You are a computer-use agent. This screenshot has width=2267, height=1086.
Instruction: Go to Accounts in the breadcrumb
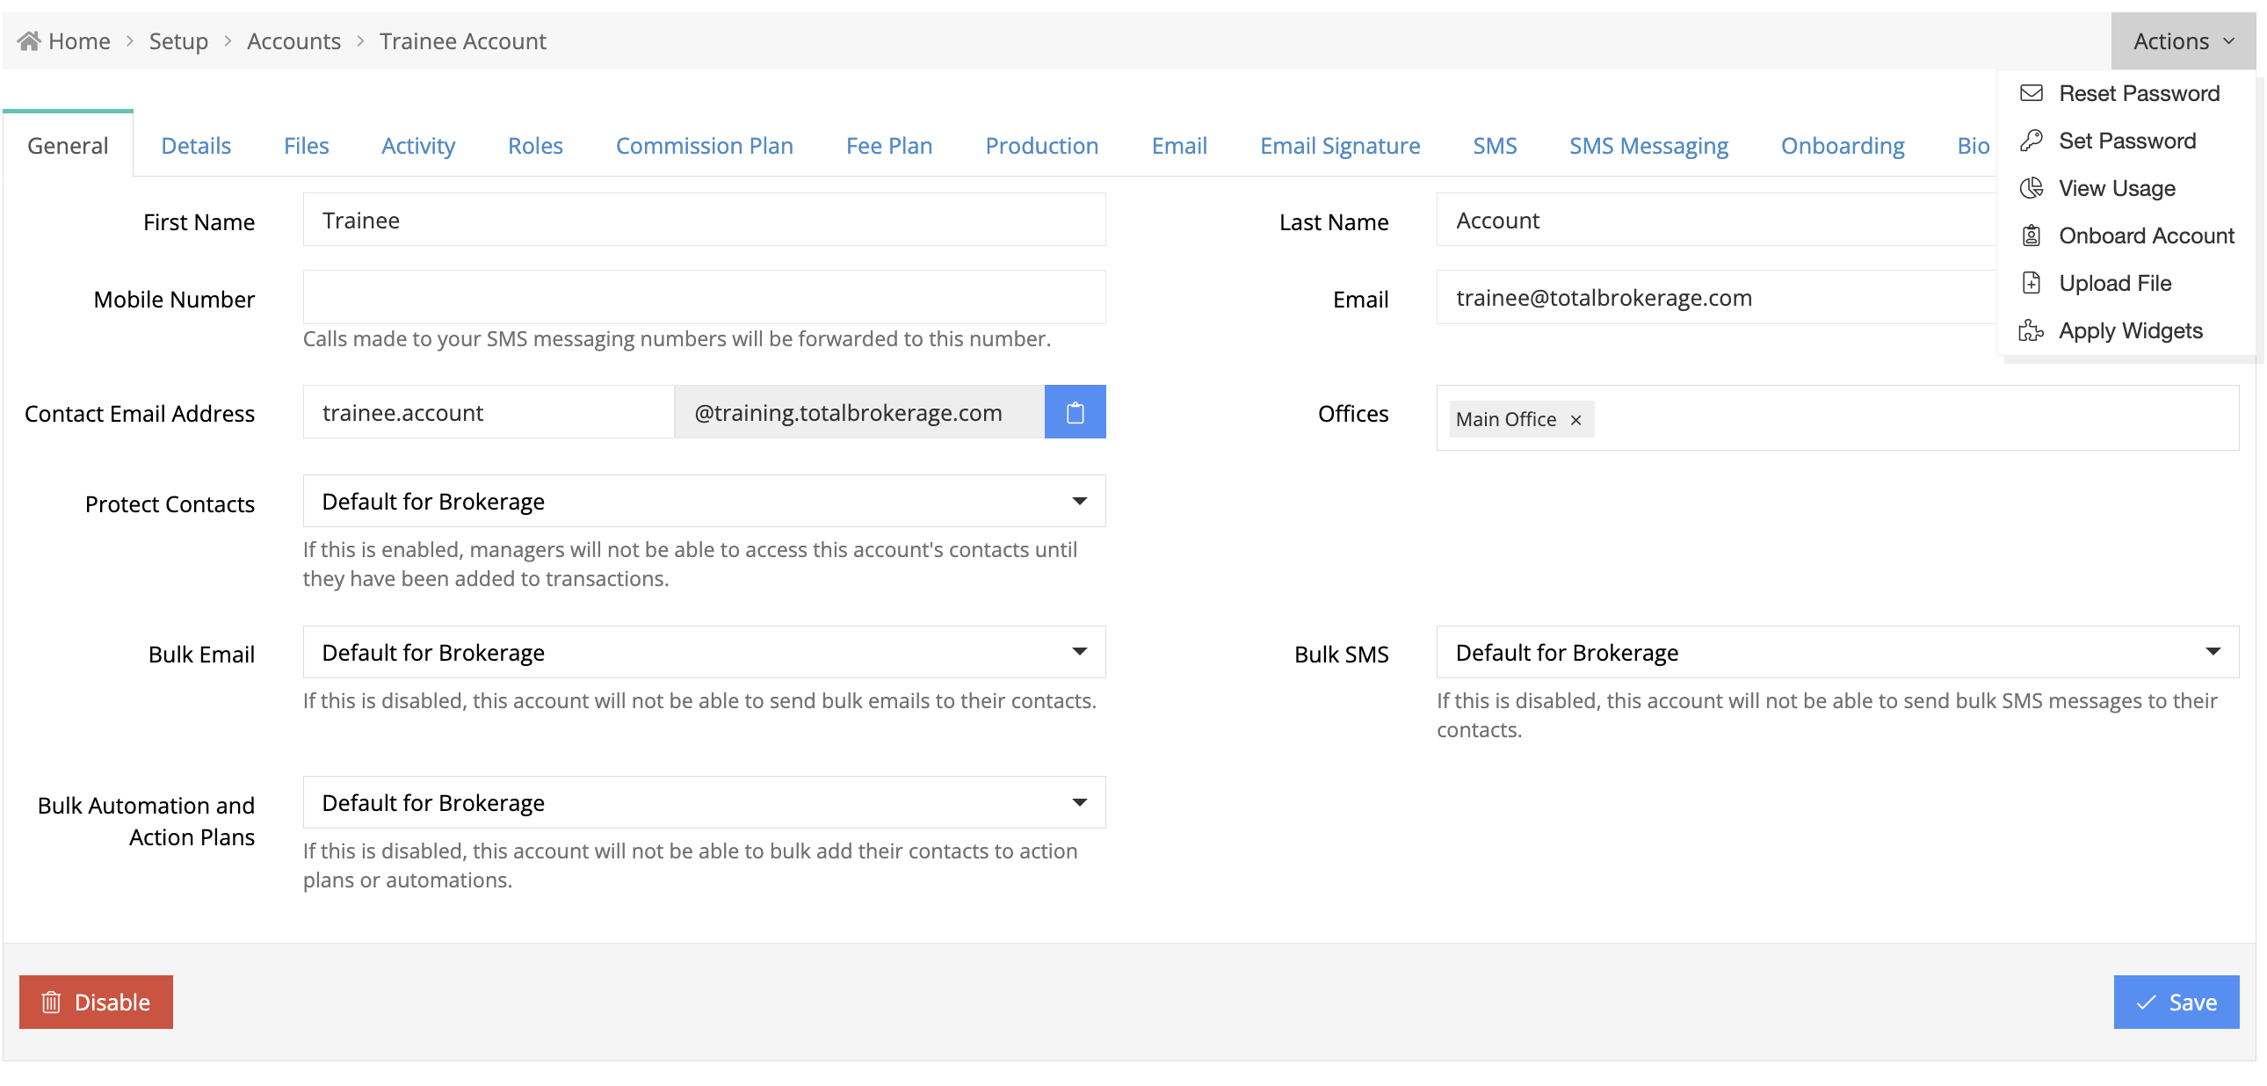[293, 40]
